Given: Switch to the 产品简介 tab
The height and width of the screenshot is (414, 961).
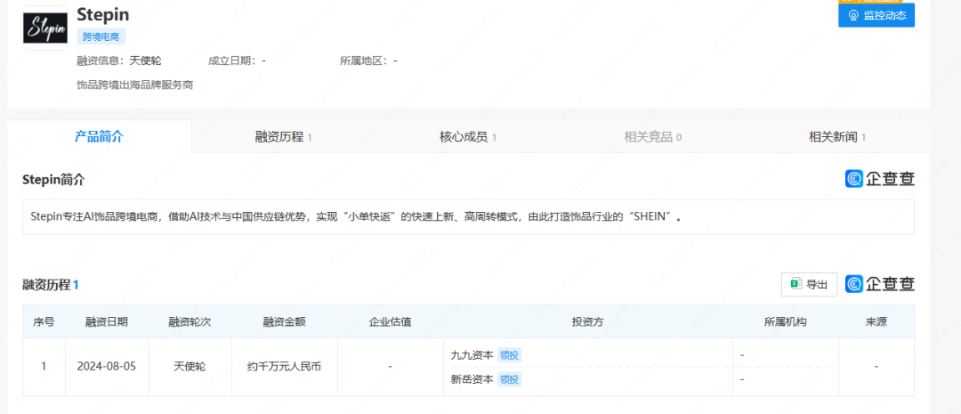Looking at the screenshot, I should point(100,137).
